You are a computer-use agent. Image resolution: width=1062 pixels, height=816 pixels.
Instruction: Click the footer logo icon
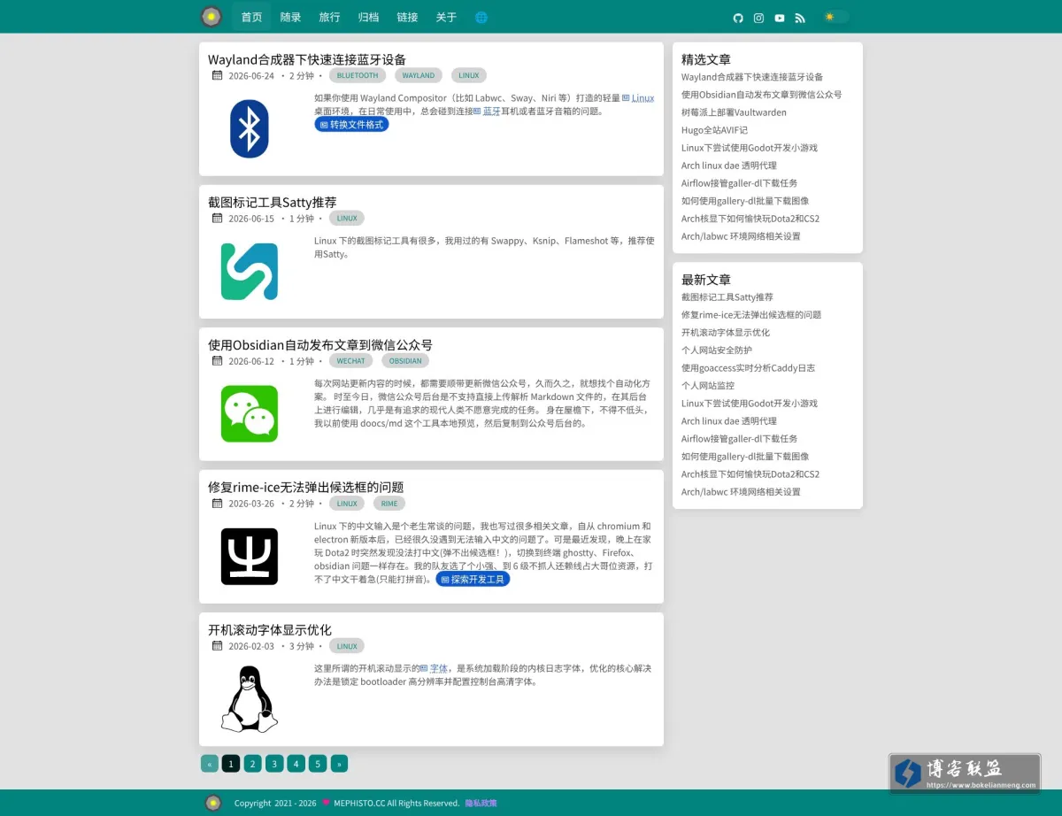point(213,803)
